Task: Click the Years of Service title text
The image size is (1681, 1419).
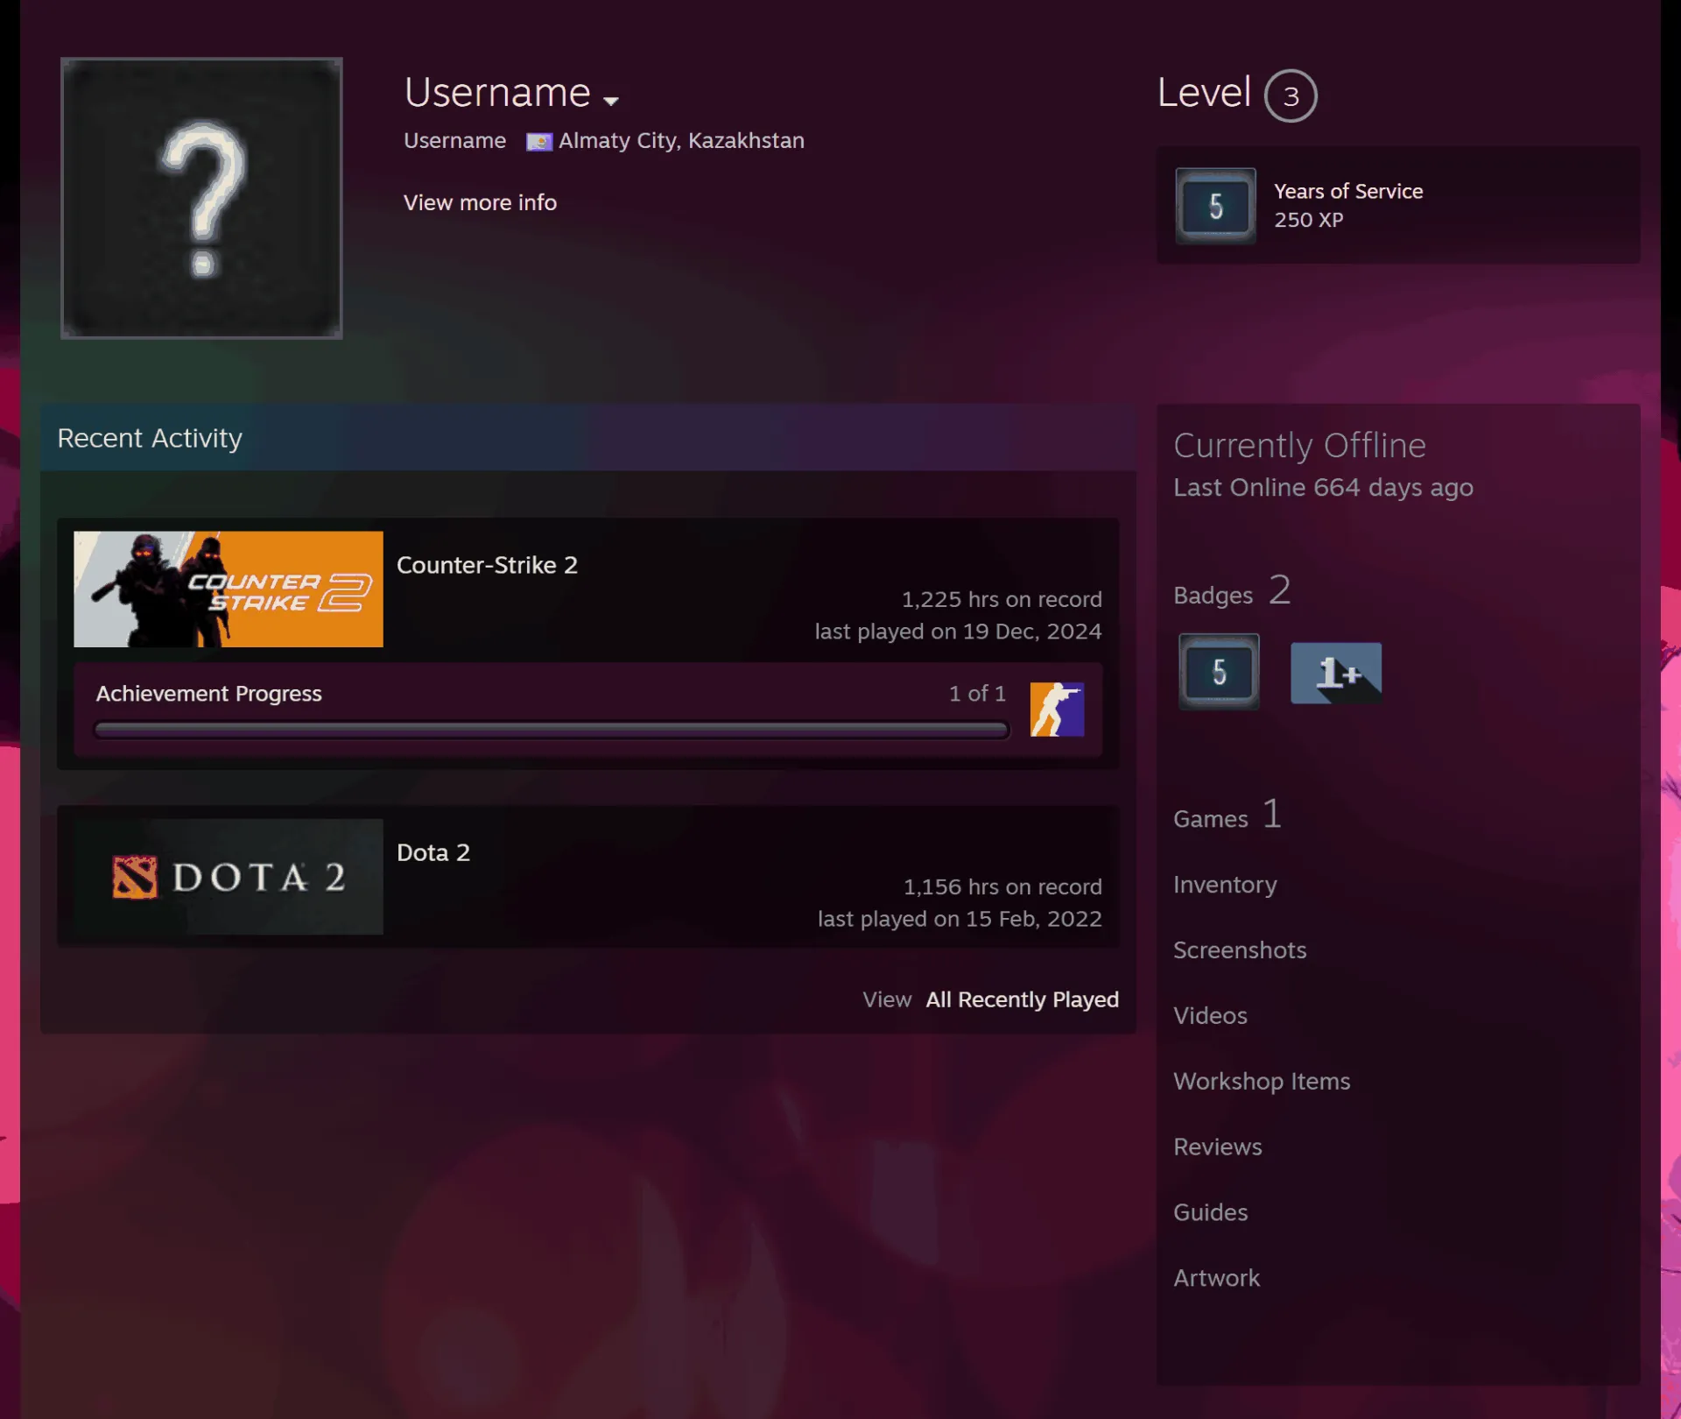Action: 1348,191
